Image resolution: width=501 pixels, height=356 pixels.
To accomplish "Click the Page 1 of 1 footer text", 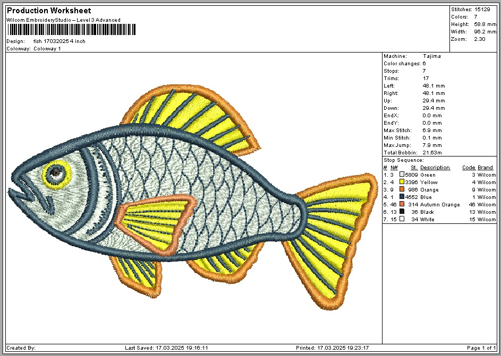I will click(x=481, y=348).
